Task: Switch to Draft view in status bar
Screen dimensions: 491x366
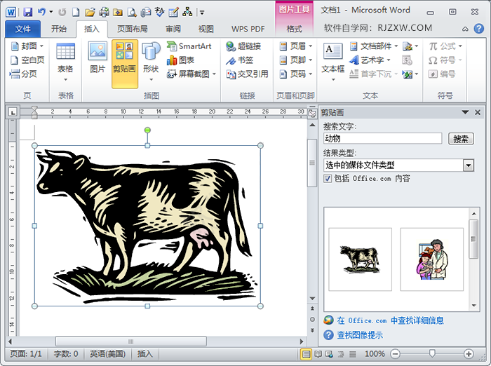Action: tap(353, 354)
